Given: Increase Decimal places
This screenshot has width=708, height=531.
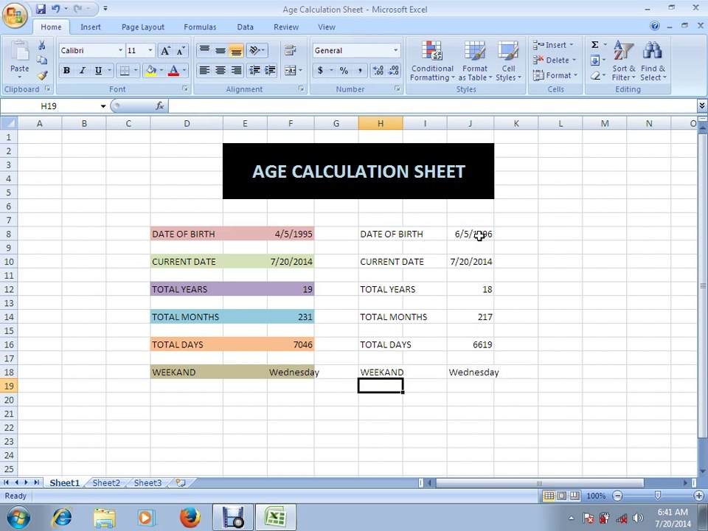Looking at the screenshot, I should tap(378, 71).
